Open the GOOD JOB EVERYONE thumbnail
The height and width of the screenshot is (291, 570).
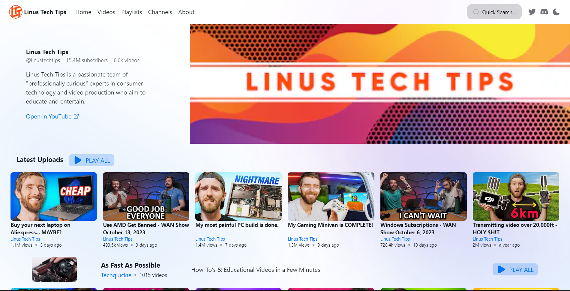(x=146, y=196)
